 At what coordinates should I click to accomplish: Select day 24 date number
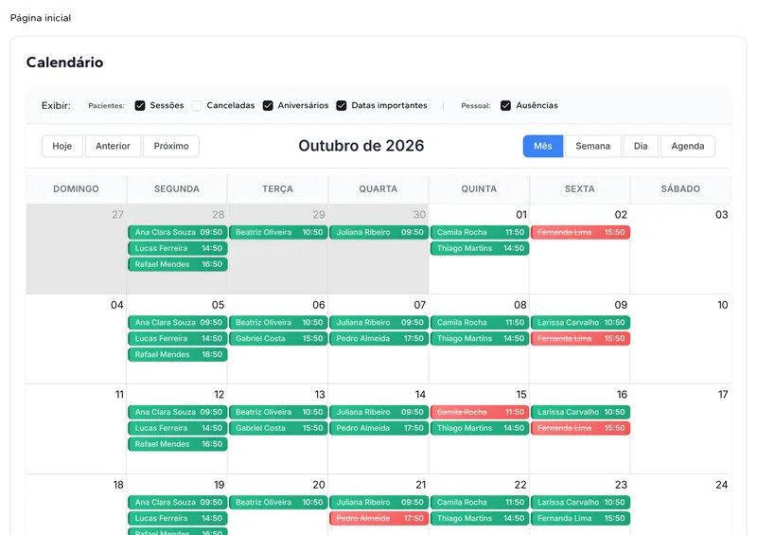pos(721,485)
